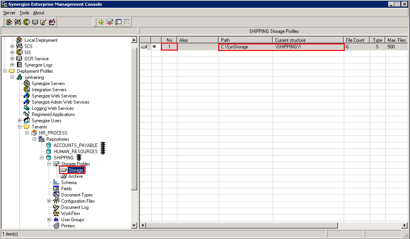The height and width of the screenshot is (239, 410).
Task: Sort by the Type column header
Action: click(x=377, y=40)
